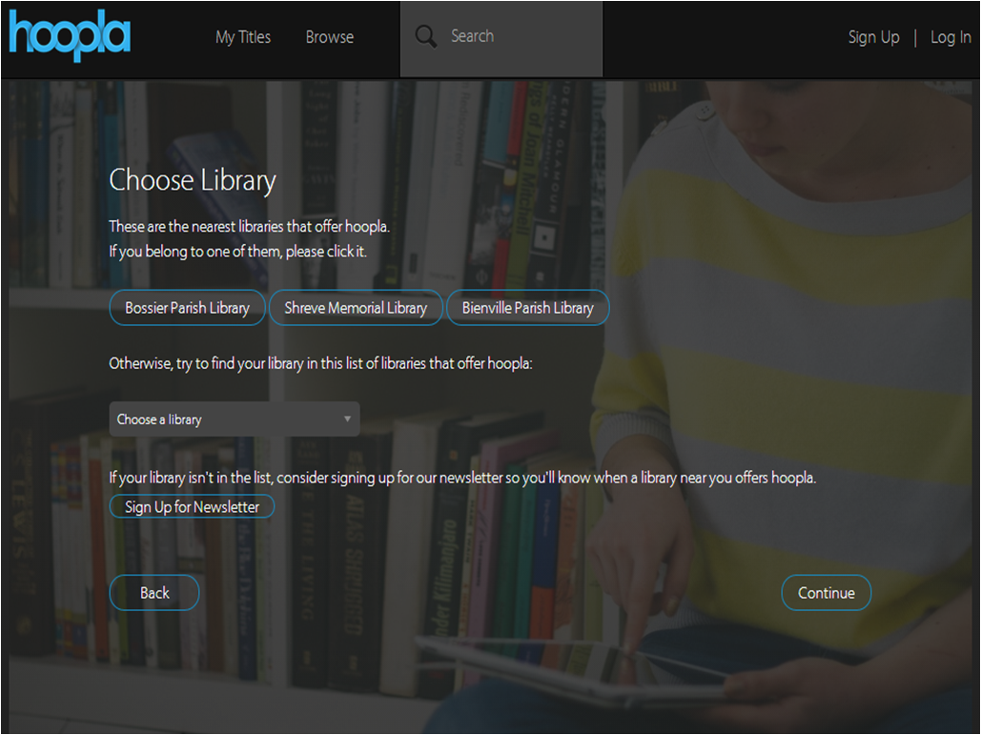
Task: Click the Continue button
Action: 826,592
